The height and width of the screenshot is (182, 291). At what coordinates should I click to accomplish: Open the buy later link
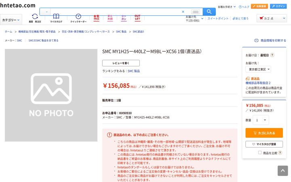point(240,19)
